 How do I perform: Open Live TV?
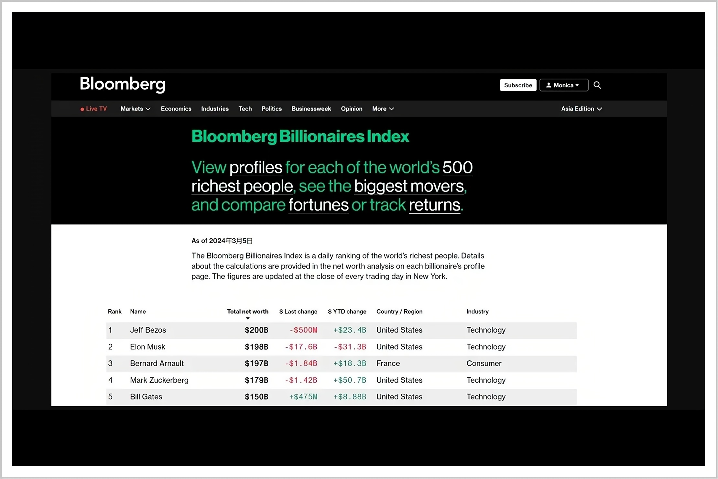[x=93, y=109]
